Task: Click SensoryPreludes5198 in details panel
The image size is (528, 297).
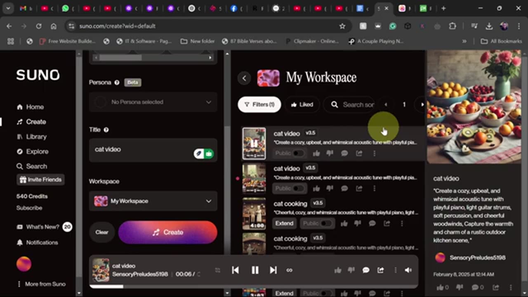Action: pyautogui.click(x=477, y=258)
